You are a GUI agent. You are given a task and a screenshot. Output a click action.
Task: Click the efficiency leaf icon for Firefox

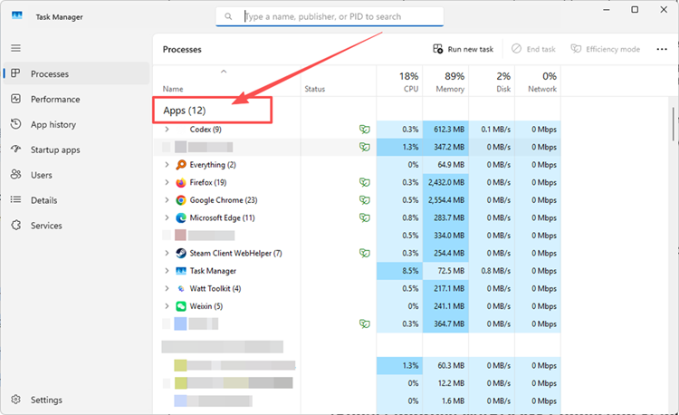pyautogui.click(x=365, y=182)
